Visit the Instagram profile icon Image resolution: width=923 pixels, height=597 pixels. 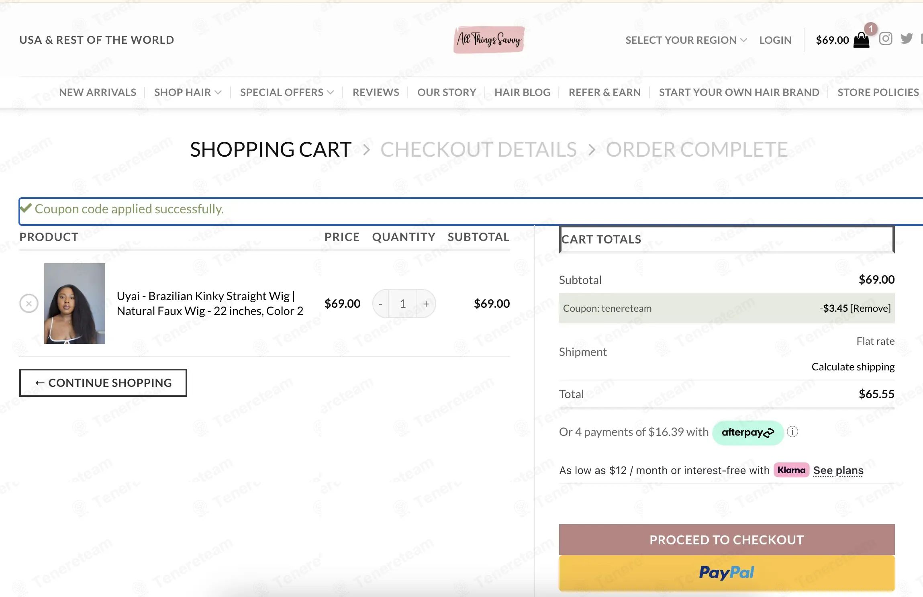pos(886,39)
